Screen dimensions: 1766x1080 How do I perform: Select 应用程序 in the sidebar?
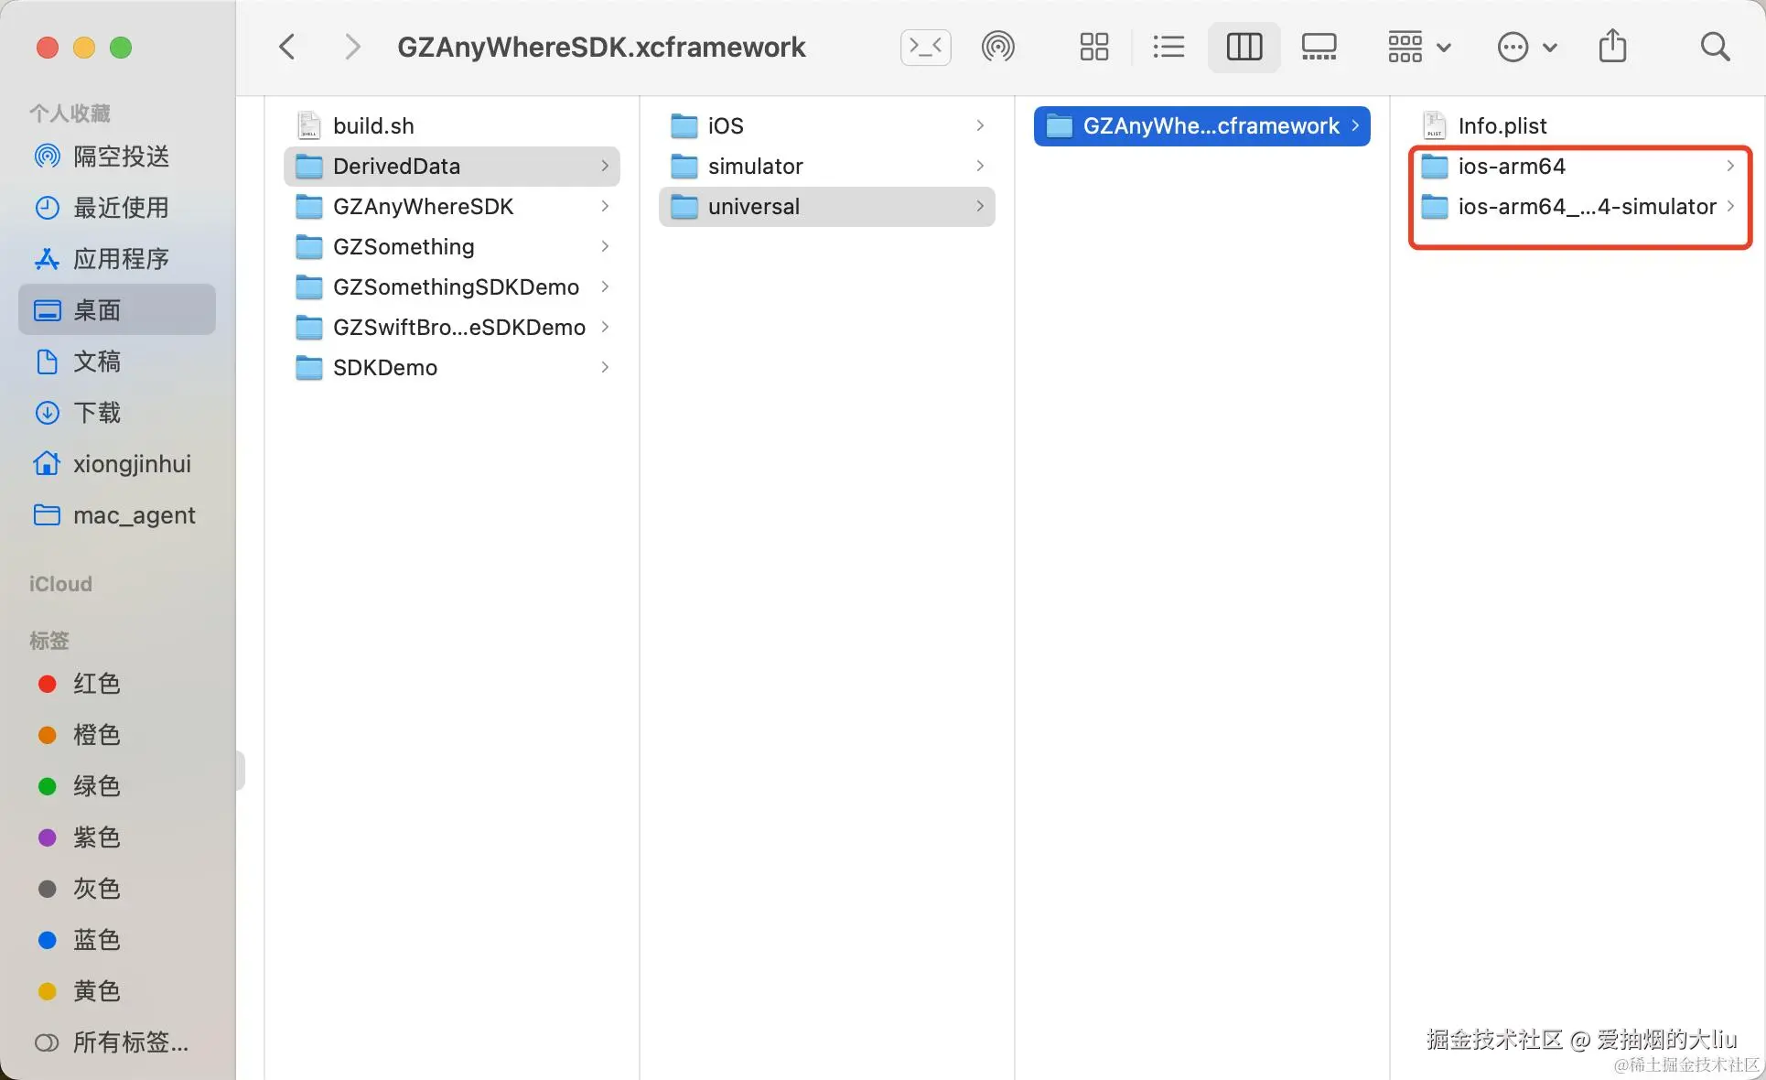[x=120, y=259]
